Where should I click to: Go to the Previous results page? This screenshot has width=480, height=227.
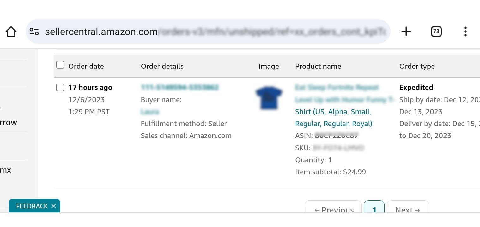point(333,210)
